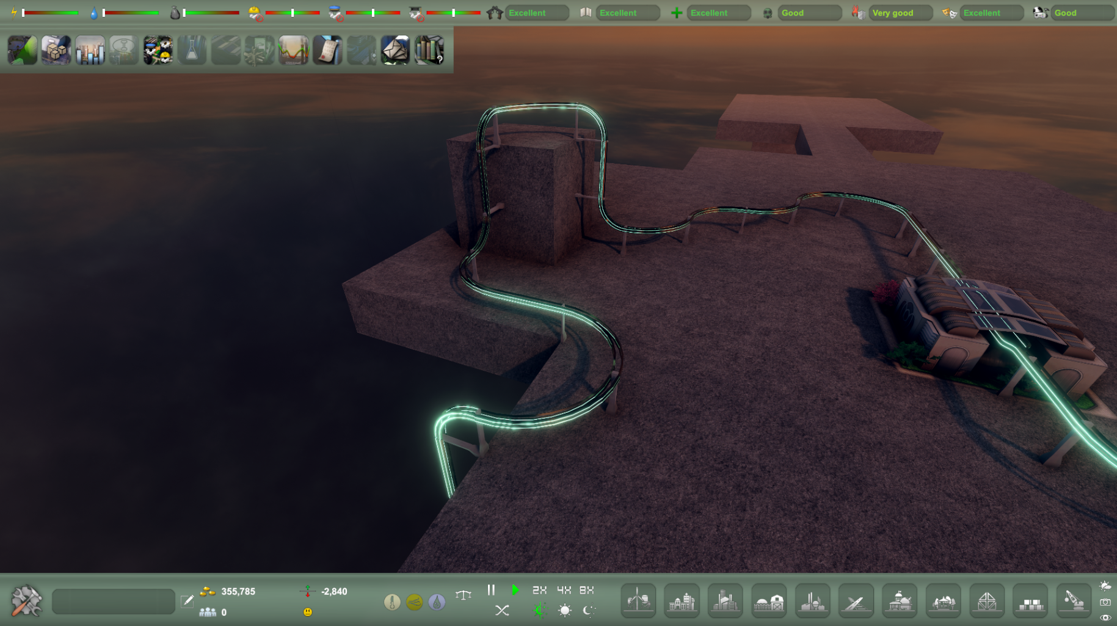Screen dimensions: 1117x626
Task: Open the commercial offices build category
Action: pyautogui.click(x=725, y=601)
